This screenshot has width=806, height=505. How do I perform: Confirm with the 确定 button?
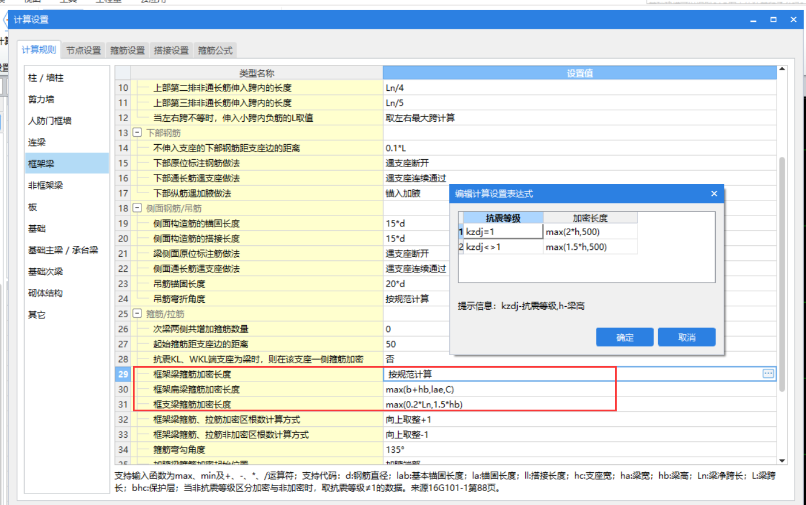click(625, 337)
